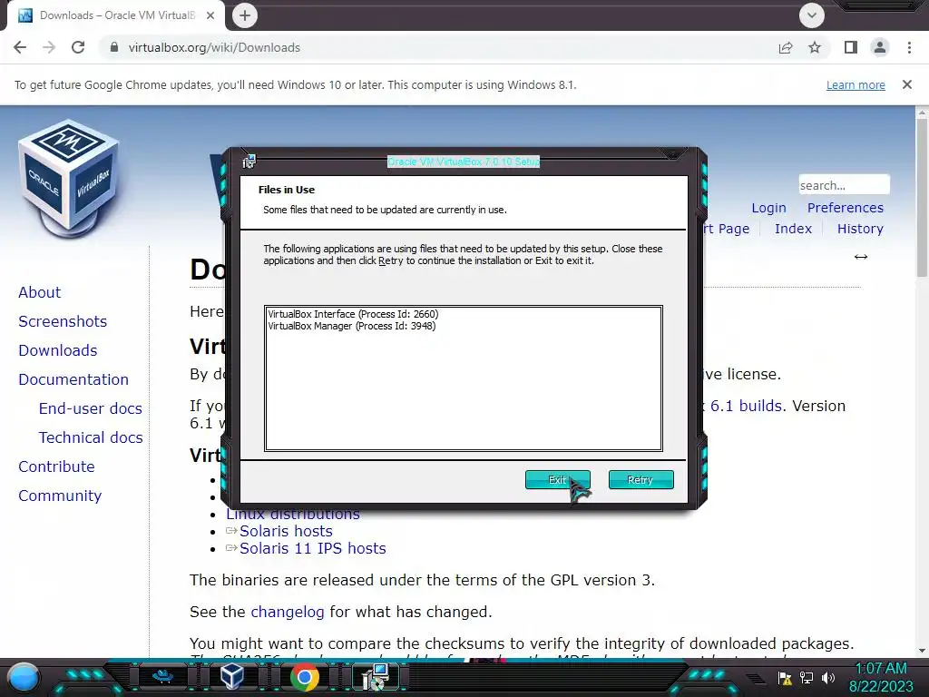Open the Chrome profile avatar menu

880,47
